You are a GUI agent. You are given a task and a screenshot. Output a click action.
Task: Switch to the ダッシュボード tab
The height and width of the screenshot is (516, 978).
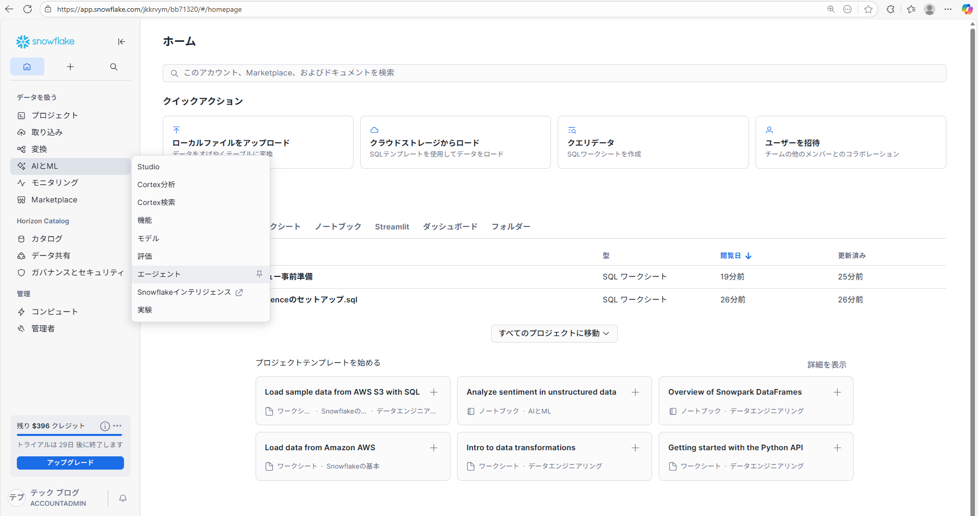coord(450,227)
